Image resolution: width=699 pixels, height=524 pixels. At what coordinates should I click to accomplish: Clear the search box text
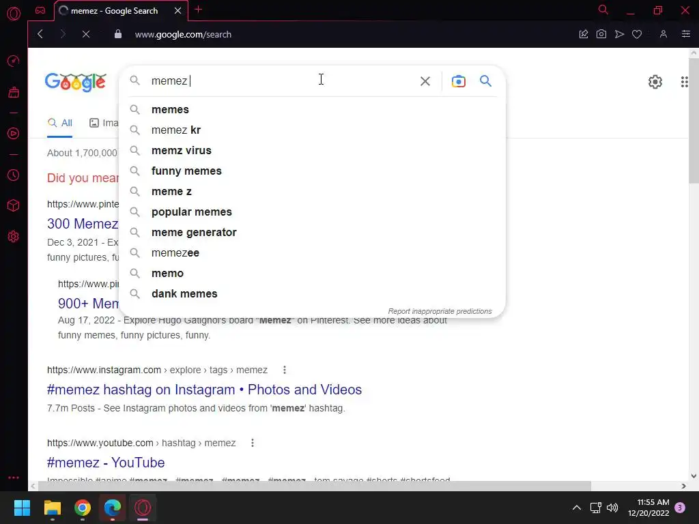click(425, 81)
